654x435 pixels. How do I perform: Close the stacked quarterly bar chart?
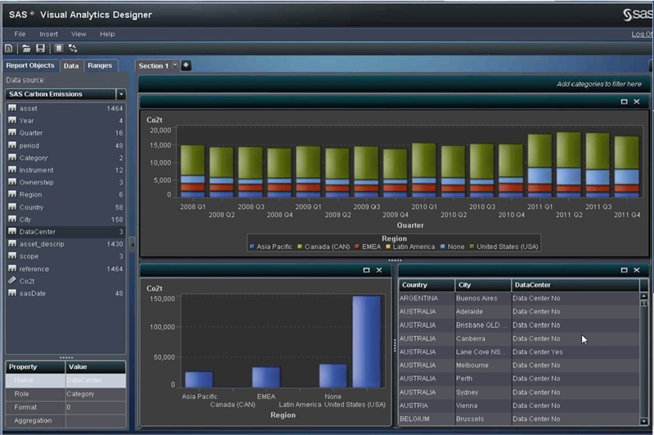coord(637,101)
